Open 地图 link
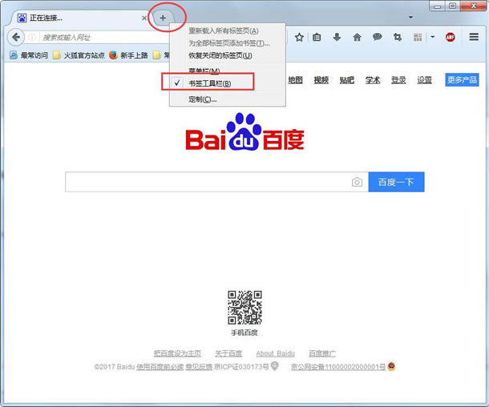This screenshot has height=407, width=489. 295,80
